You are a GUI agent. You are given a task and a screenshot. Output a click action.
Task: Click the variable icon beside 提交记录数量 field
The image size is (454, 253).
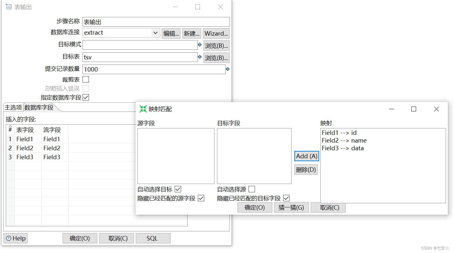click(227, 69)
